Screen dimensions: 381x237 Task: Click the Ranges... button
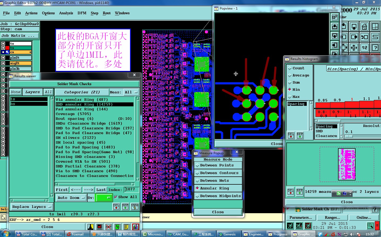pos(332,217)
